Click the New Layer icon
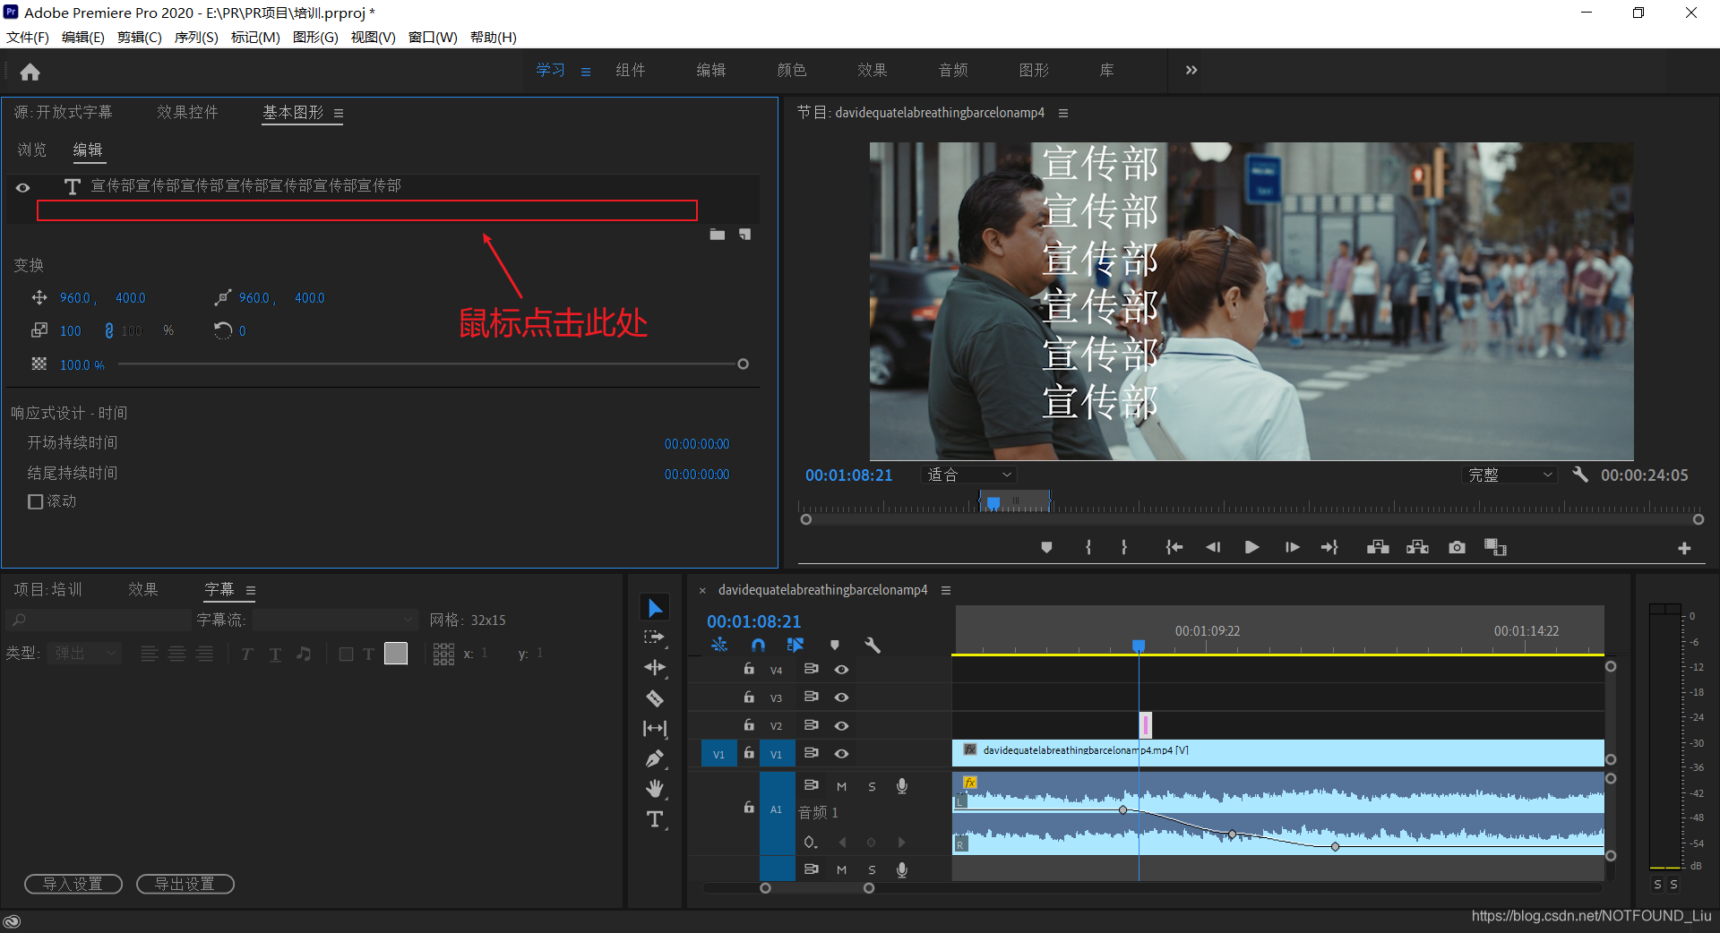 (744, 235)
